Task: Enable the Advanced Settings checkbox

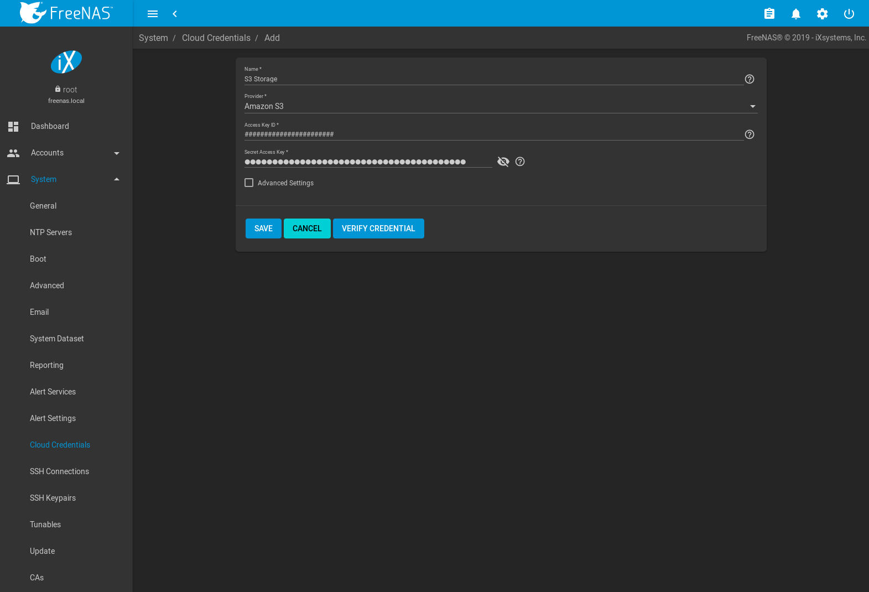Action: [x=249, y=183]
